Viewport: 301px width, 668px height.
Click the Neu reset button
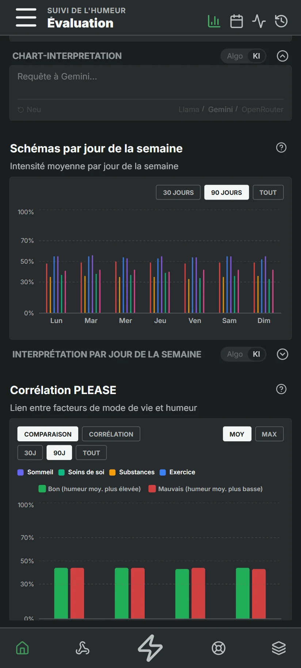coord(29,110)
